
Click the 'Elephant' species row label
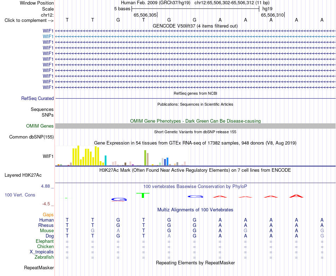45,241
